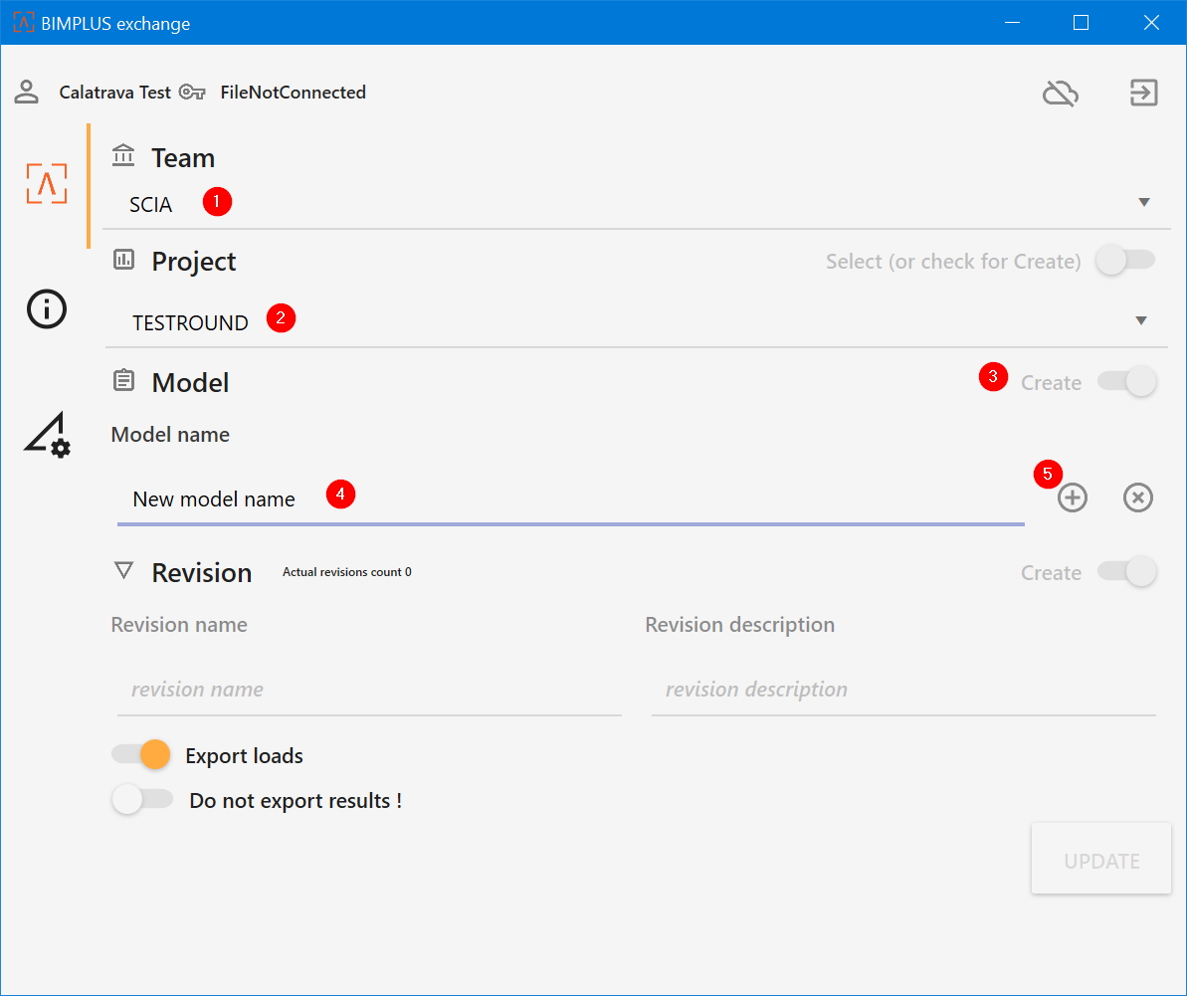The image size is (1187, 996).
Task: Open the angle settings sidebar icon
Action: pos(47,435)
